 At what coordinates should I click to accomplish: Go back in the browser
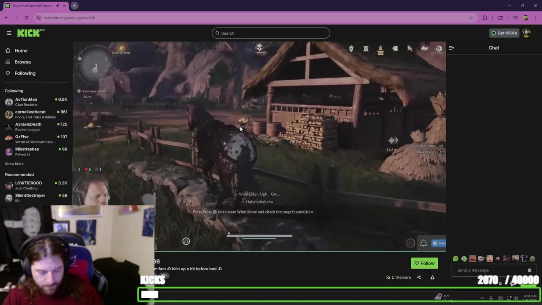point(6,18)
